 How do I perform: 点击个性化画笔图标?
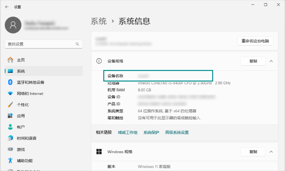click(10, 104)
